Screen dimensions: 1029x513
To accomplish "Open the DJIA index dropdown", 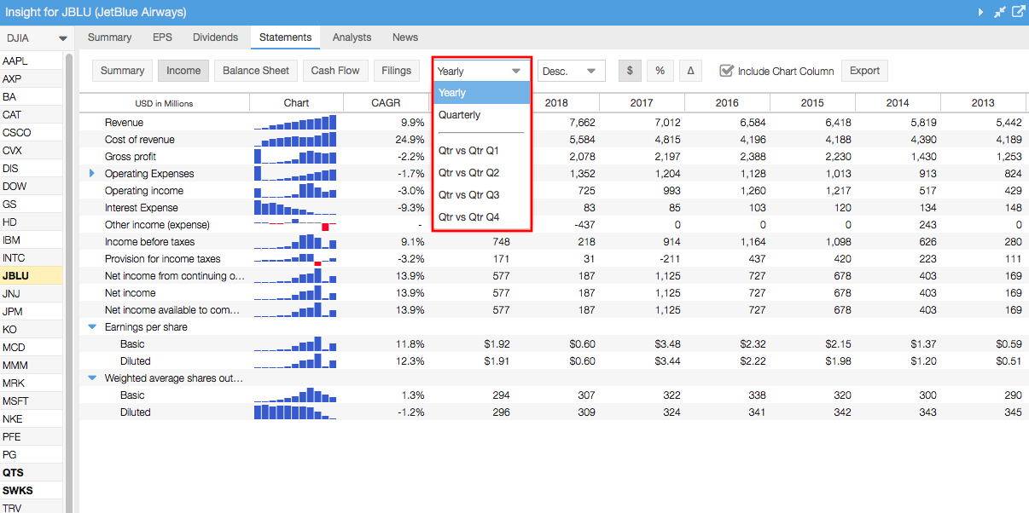I will (x=37, y=38).
